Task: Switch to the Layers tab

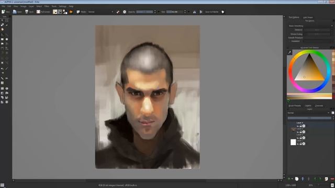Action: tap(308, 105)
